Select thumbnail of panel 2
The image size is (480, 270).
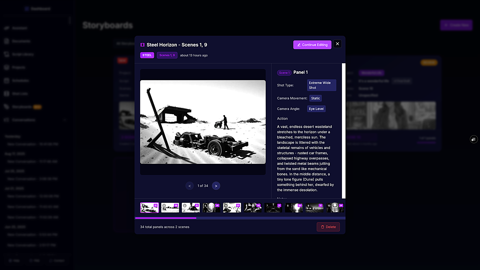170,208
